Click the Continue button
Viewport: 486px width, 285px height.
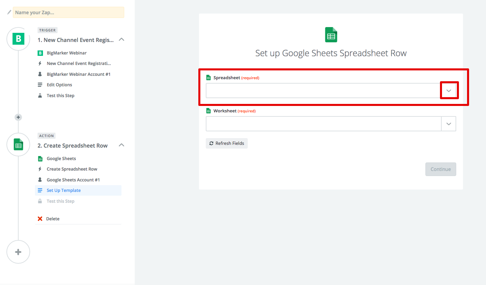441,169
